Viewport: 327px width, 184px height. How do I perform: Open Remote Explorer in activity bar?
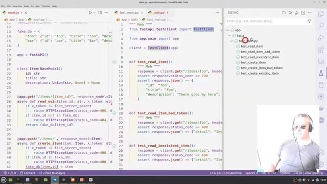click(321, 61)
